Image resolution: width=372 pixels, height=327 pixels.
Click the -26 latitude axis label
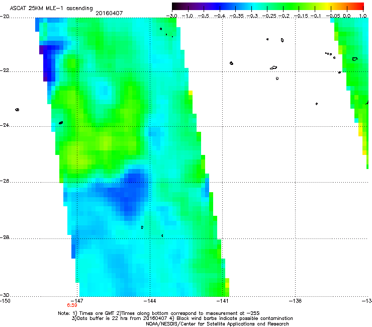point(5,181)
